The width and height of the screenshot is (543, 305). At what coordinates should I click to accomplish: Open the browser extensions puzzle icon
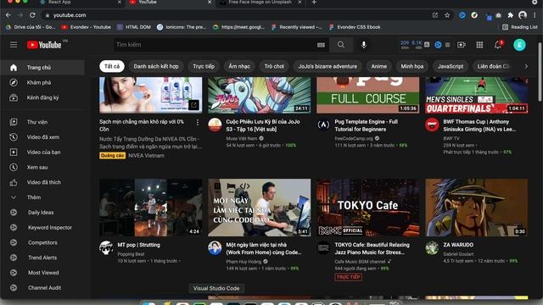511,15
